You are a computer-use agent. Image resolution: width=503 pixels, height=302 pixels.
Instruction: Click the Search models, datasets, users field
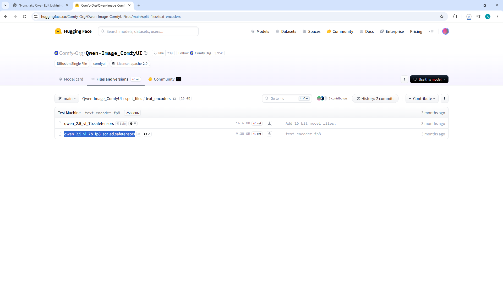(148, 31)
